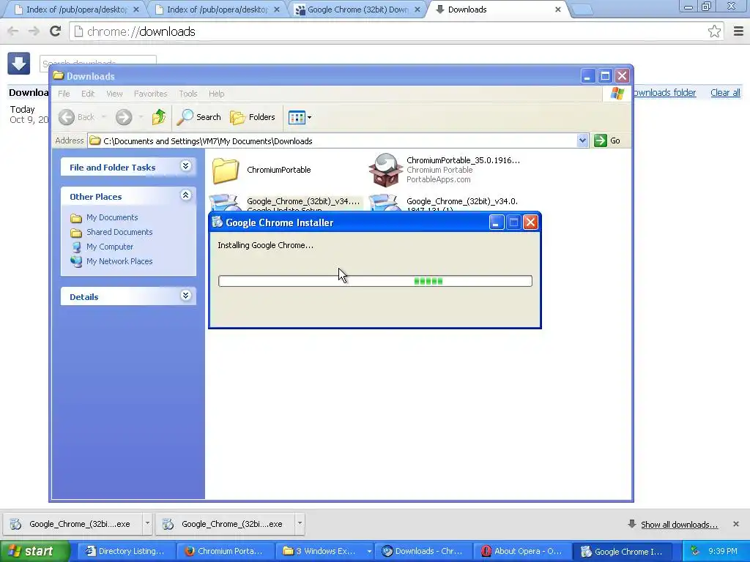750x562 pixels.
Task: Open the File menu in Explorer
Action: 64,94
